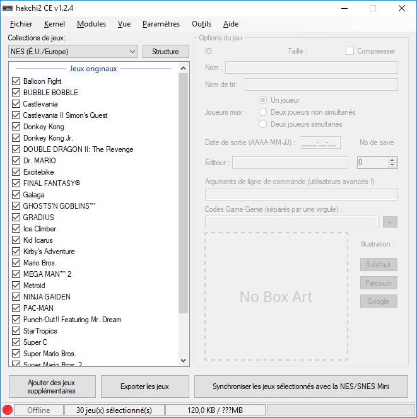Click the No Box Art placeholder
417x418 pixels.
(276, 296)
